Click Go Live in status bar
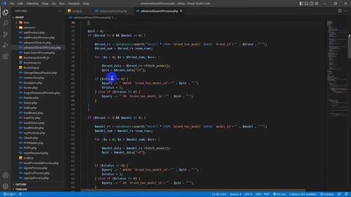351x197 pixels. pyautogui.click(x=279, y=194)
